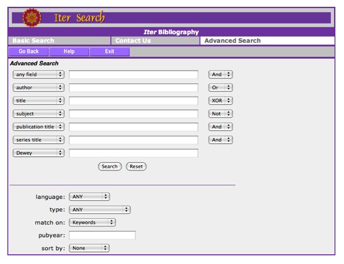Image resolution: width=344 pixels, height=264 pixels.
Task: Click the Reset button
Action: click(x=136, y=167)
